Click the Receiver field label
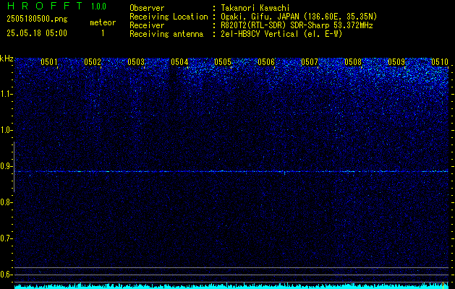Viewport: 455px width, 289px height. pos(147,25)
